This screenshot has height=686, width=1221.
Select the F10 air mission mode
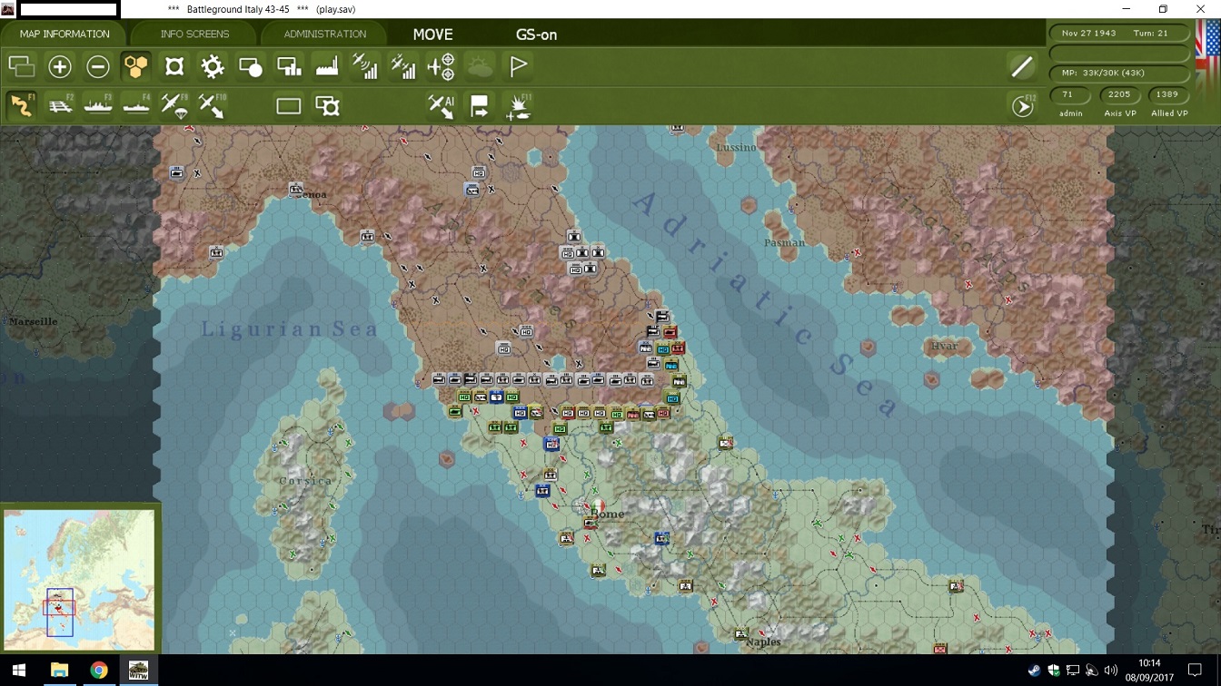click(213, 105)
